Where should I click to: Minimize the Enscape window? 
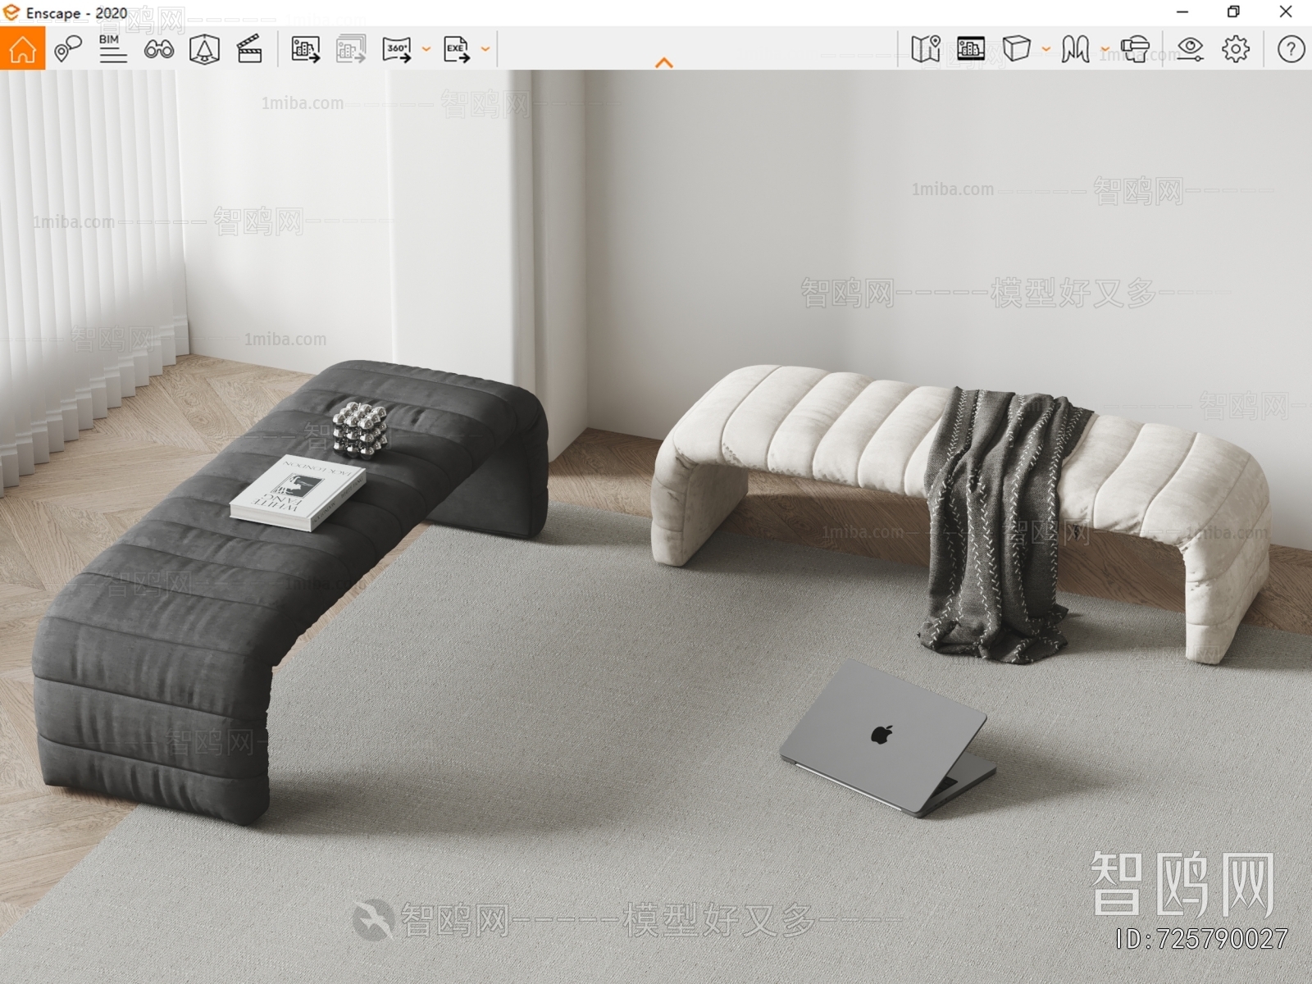pos(1182,12)
